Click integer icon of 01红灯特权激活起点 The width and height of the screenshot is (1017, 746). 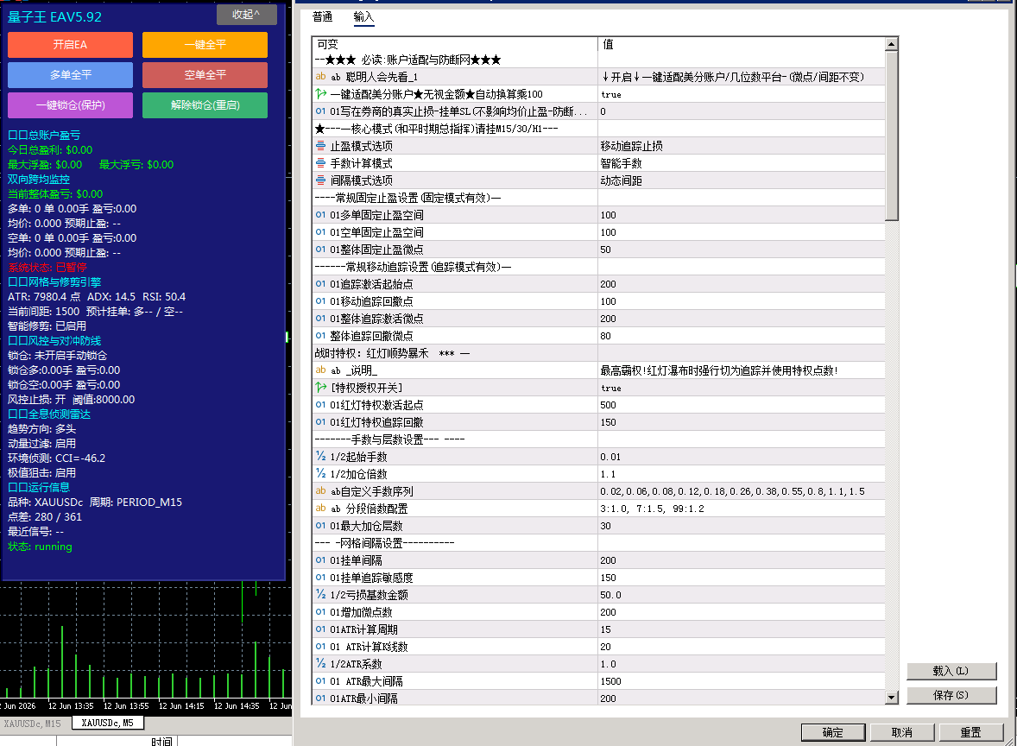320,405
